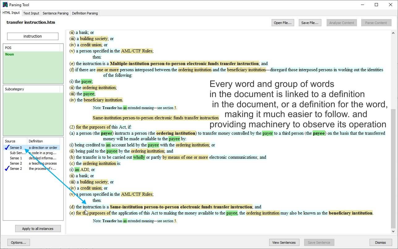Click 'building society' in first item (iii)
Image resolution: width=398 pixels, height=249 pixels.
[94, 39]
